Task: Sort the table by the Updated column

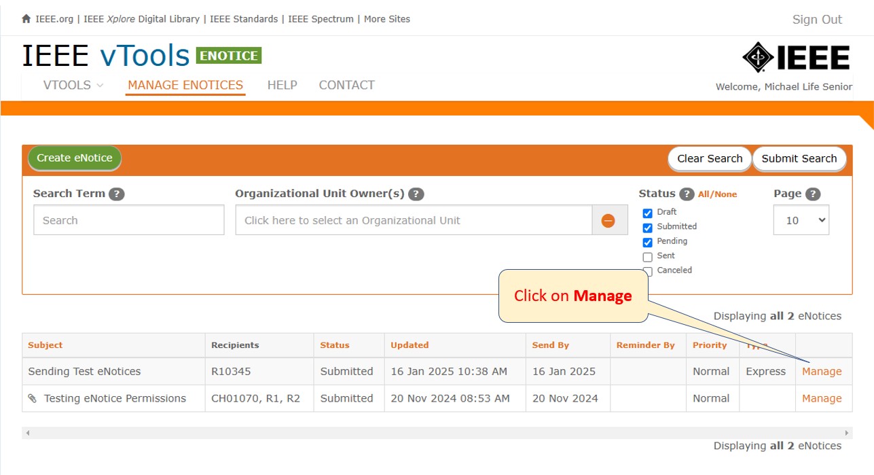Action: pos(409,345)
